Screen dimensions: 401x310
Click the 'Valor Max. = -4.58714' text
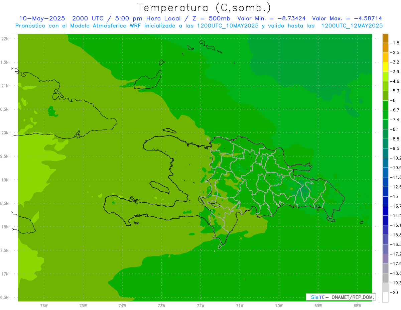coord(347,18)
